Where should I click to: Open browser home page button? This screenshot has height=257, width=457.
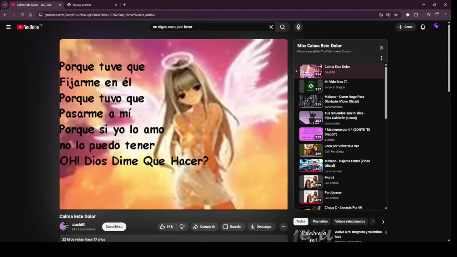[31, 15]
